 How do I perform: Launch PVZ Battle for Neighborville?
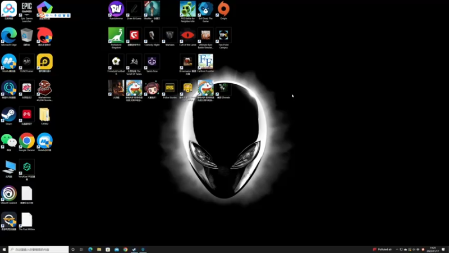coord(187,11)
